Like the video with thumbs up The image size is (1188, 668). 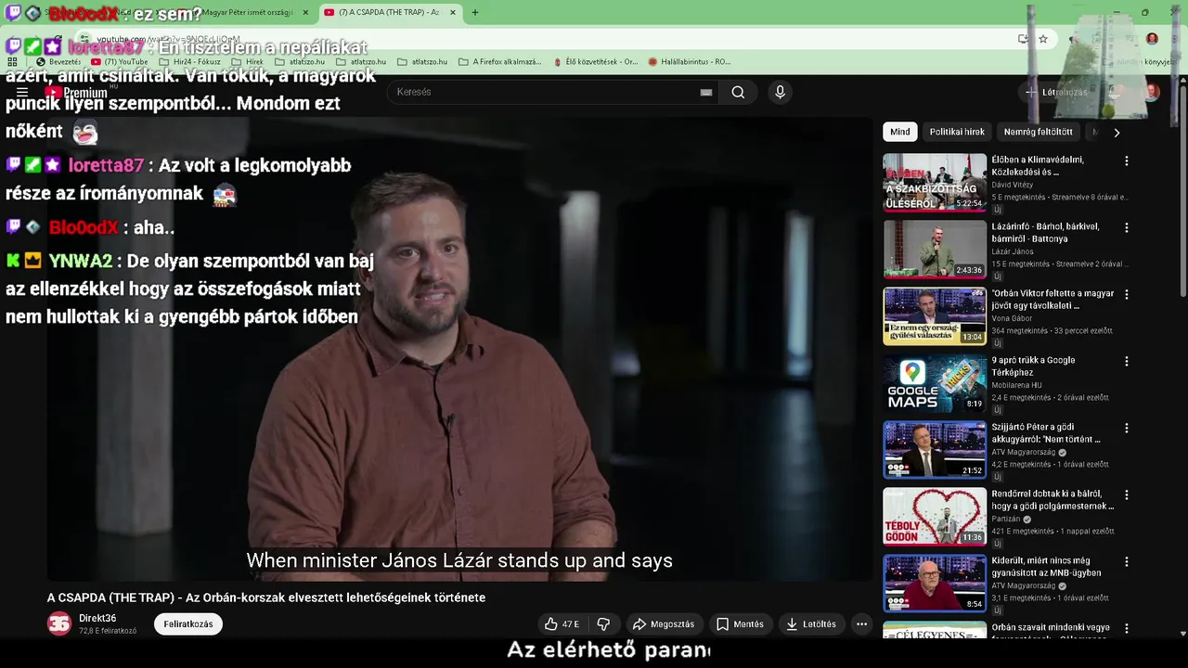point(562,624)
